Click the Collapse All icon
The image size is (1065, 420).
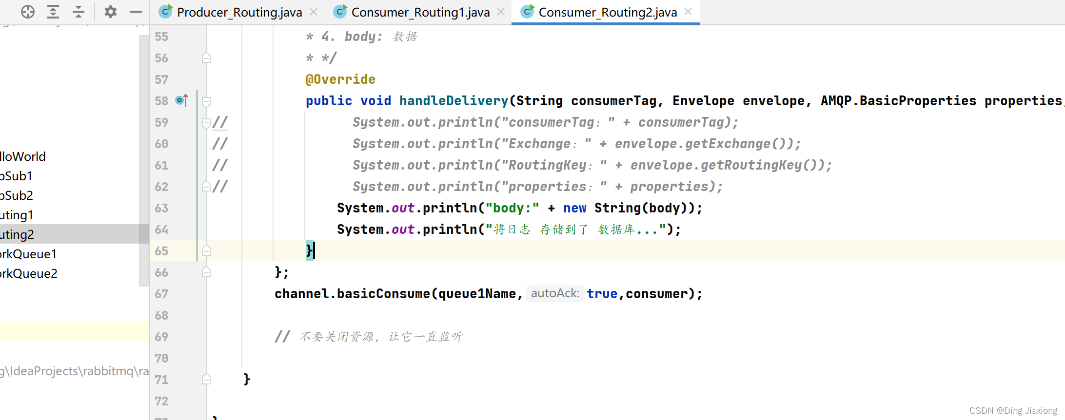pos(79,12)
